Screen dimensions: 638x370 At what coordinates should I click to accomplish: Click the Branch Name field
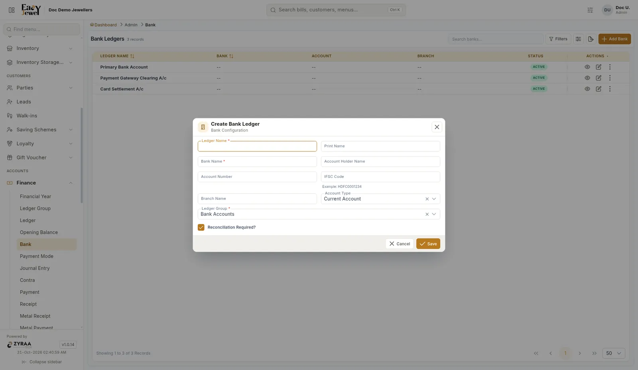257,199
